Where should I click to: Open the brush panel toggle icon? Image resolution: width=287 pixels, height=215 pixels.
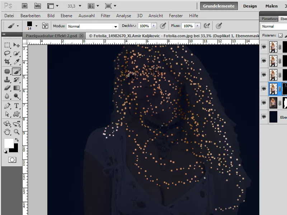45,25
